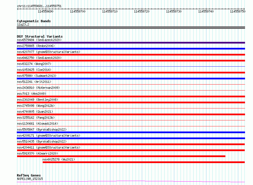This screenshot has height=185, width=253.
Task: Click the blue bar under nsv975980
Action: click(131, 79)
